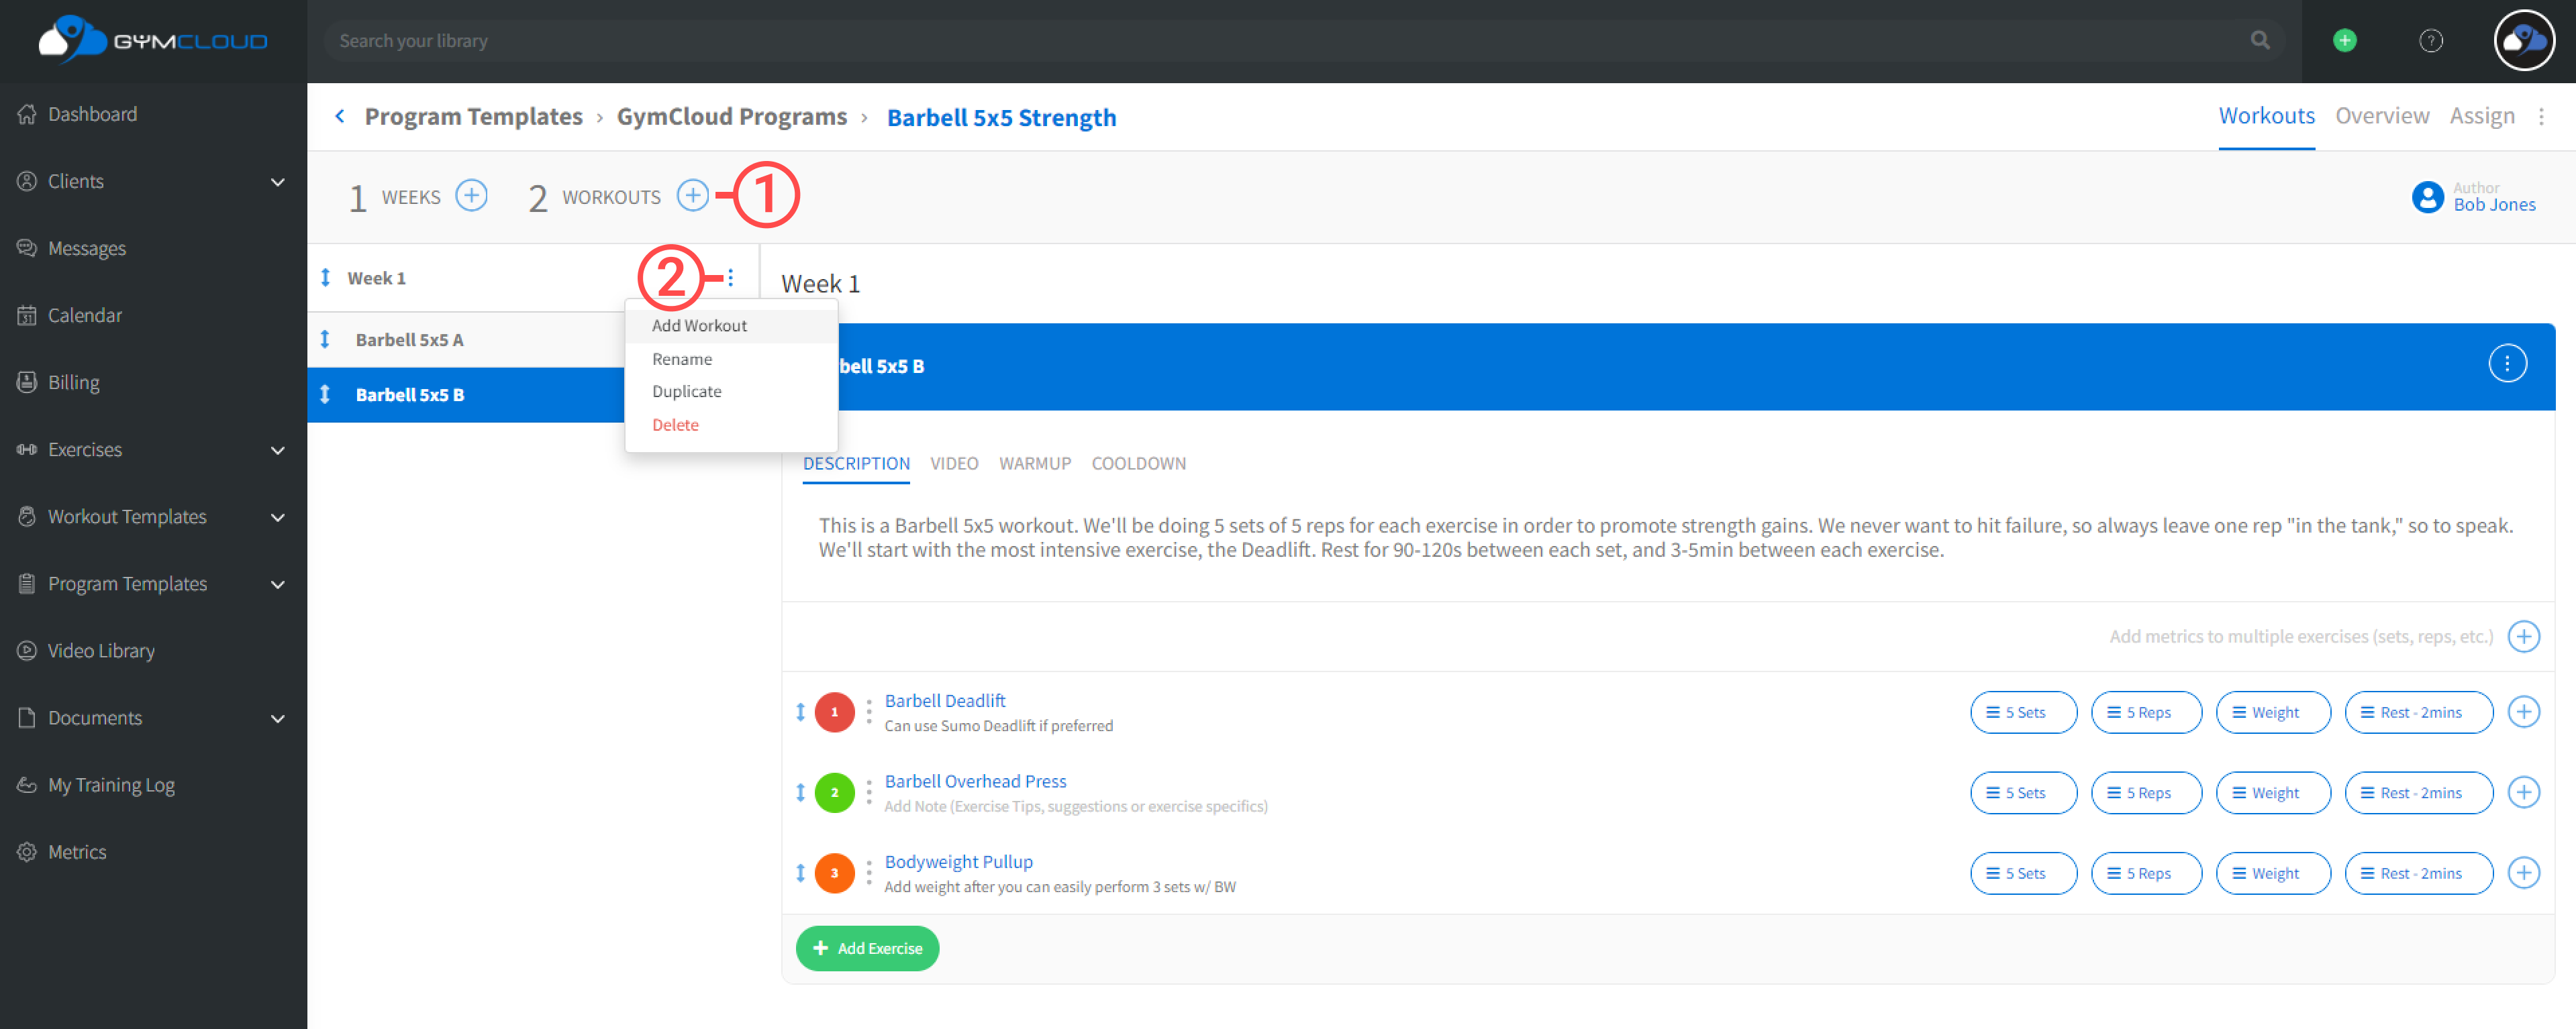The image size is (2576, 1029).
Task: Expand the Clients sidebar section
Action: [277, 182]
